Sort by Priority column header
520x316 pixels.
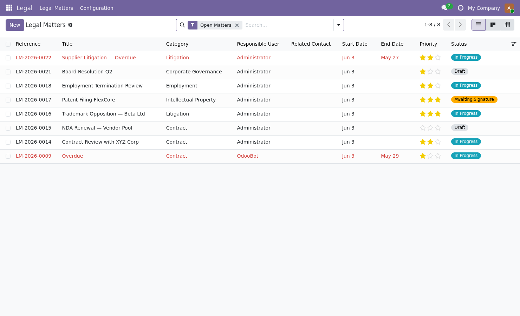tap(428, 44)
